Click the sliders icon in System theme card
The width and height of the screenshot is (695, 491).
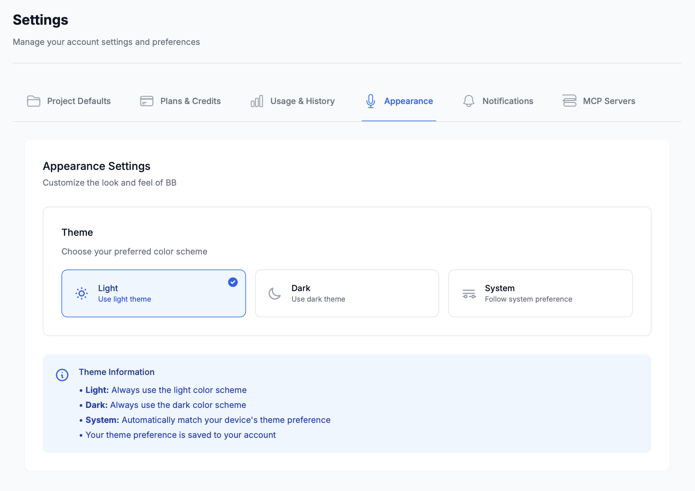click(469, 294)
